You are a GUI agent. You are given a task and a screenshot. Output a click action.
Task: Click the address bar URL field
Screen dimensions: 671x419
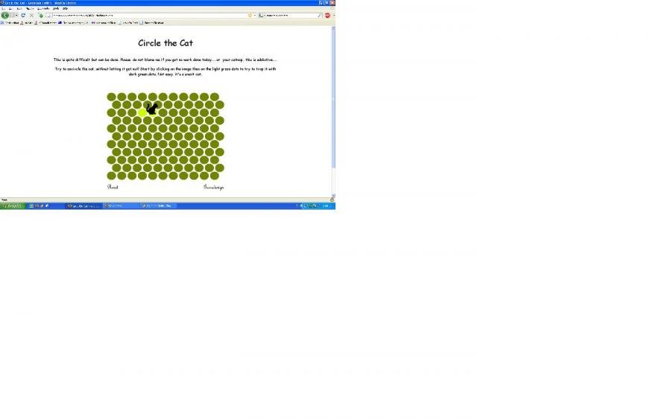click(149, 15)
